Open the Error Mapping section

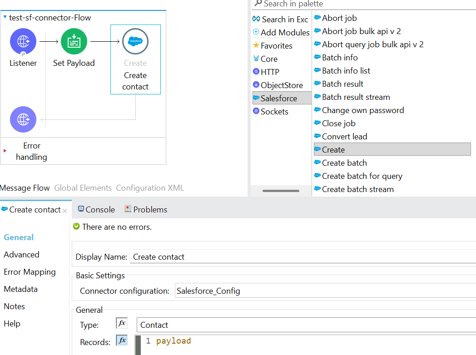[x=30, y=272]
